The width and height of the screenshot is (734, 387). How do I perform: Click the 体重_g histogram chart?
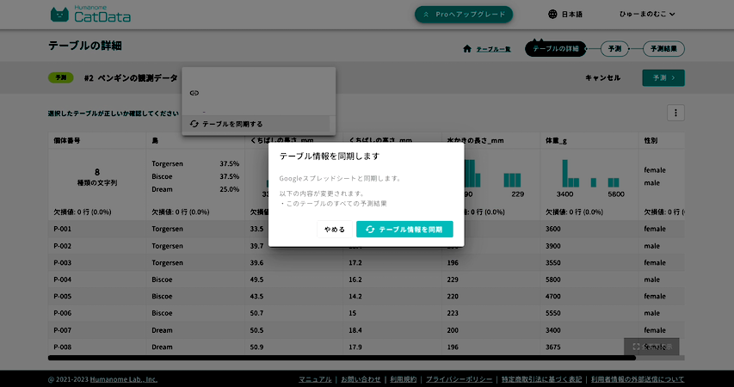click(x=591, y=173)
